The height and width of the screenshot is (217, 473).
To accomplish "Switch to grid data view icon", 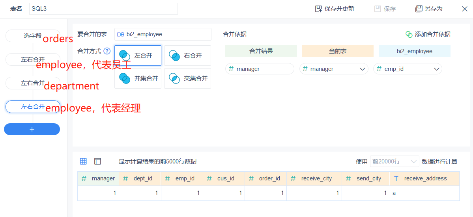I will coord(83,161).
